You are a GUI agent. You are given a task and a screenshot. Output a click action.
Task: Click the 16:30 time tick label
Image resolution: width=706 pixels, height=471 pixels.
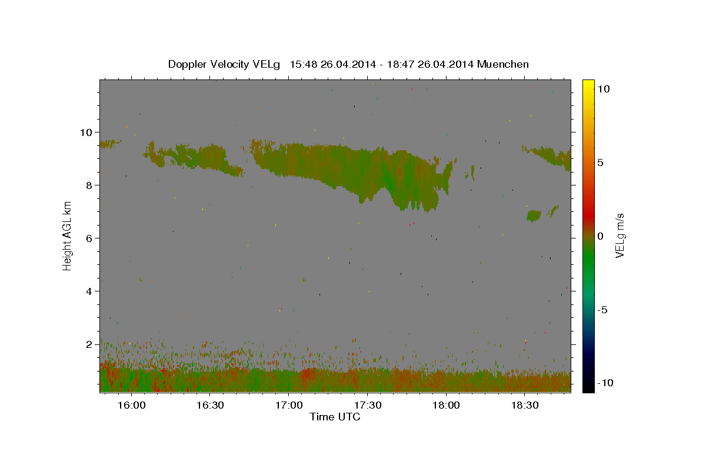tap(210, 406)
